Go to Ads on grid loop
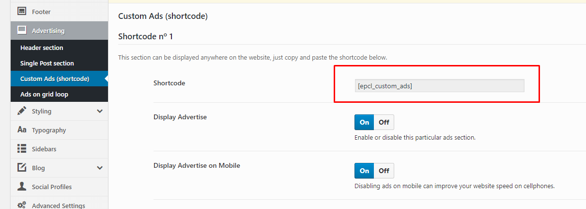The height and width of the screenshot is (209, 586). [x=44, y=94]
